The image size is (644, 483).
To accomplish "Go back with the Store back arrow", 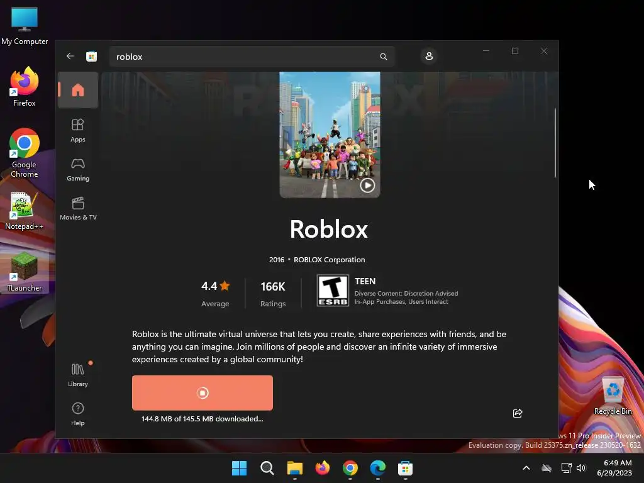I will pos(70,56).
